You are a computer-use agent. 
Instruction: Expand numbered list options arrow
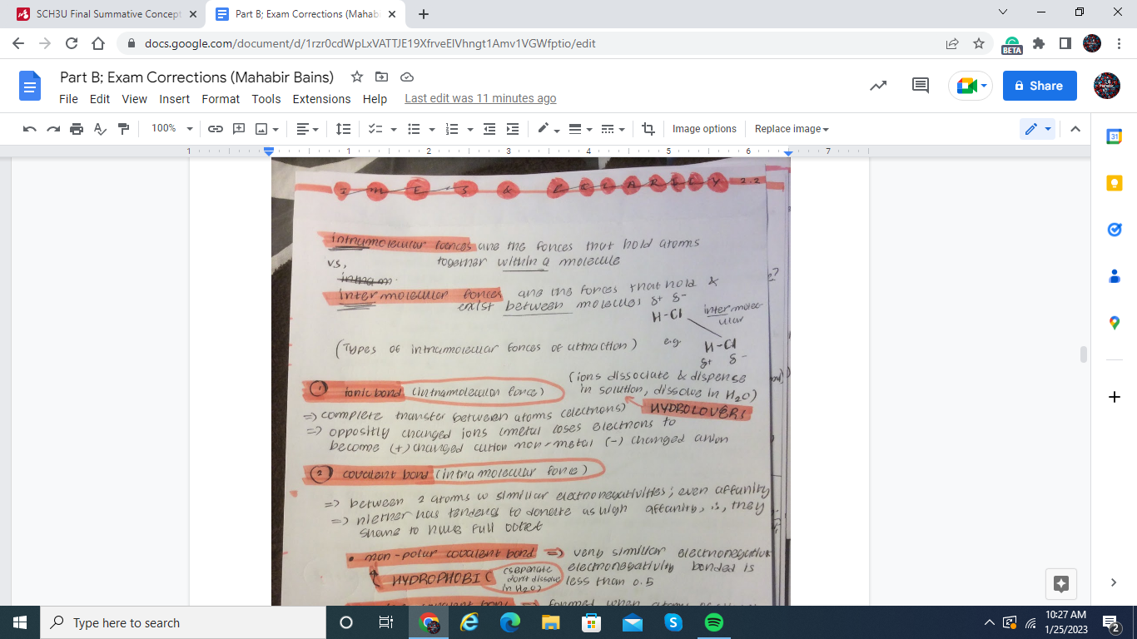(x=470, y=129)
